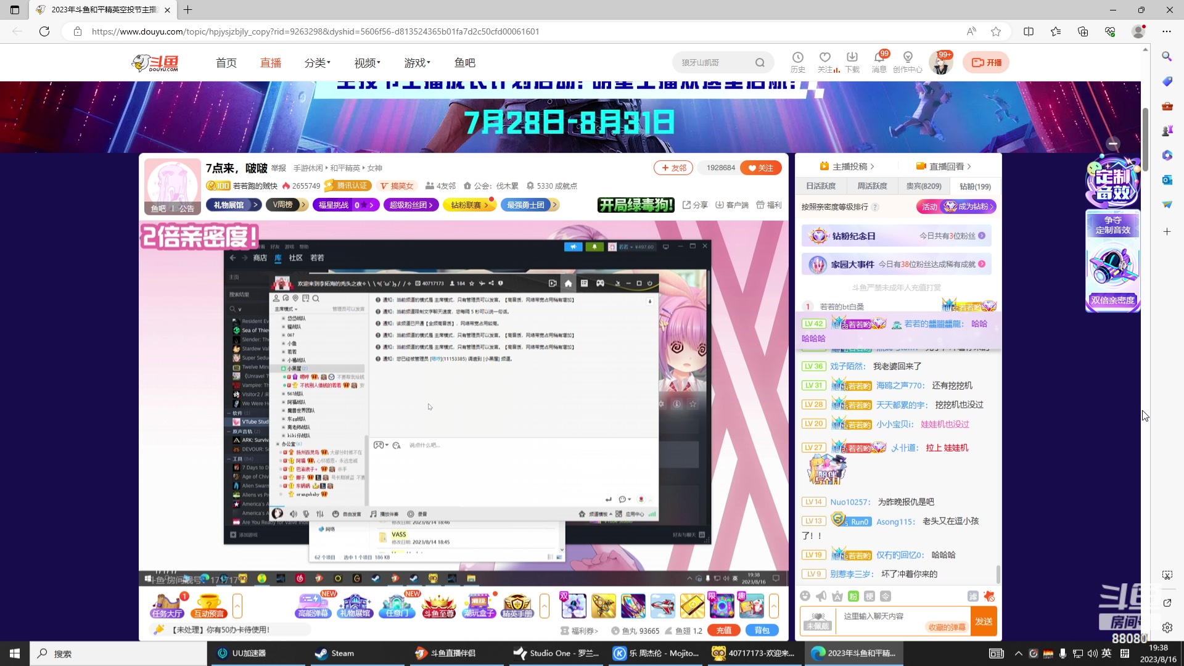The image size is (1184, 666).
Task: Toggle the 令 danmu command option
Action: (886, 596)
